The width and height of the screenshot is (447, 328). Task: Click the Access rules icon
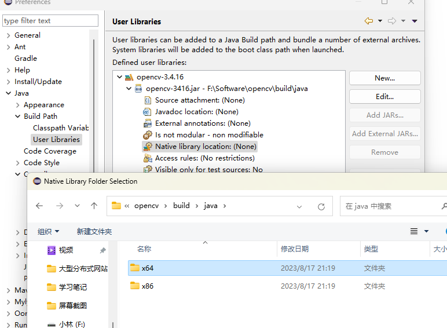(148, 158)
